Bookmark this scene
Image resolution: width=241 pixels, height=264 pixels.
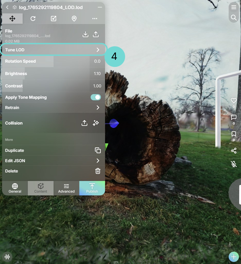pyautogui.click(x=234, y=134)
